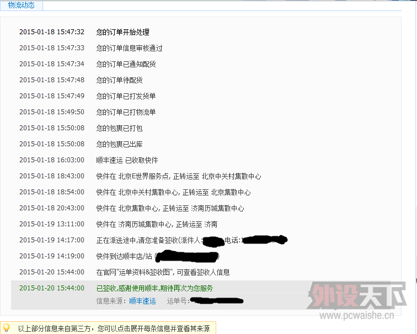Expand the 您的订单开始处理 entry

pos(122,32)
